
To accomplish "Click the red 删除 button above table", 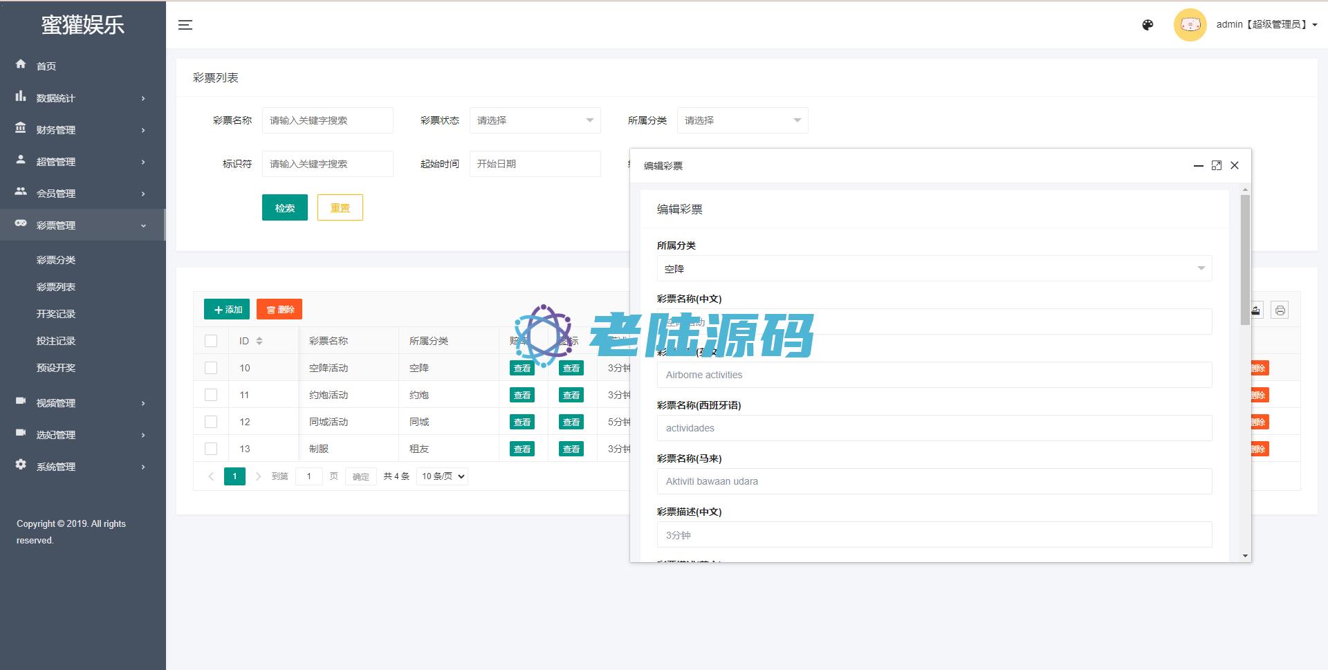I will pyautogui.click(x=279, y=309).
